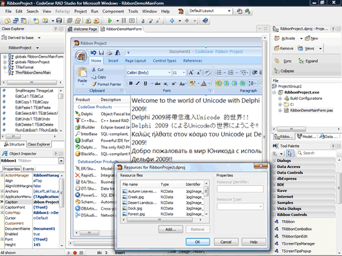Toggle Underline formatting in ribbon Font group
The width and height of the screenshot is (342, 256).
click(146, 83)
